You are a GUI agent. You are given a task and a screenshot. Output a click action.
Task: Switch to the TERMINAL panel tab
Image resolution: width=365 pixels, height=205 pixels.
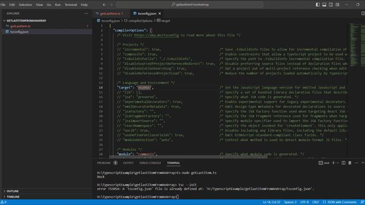(173, 163)
